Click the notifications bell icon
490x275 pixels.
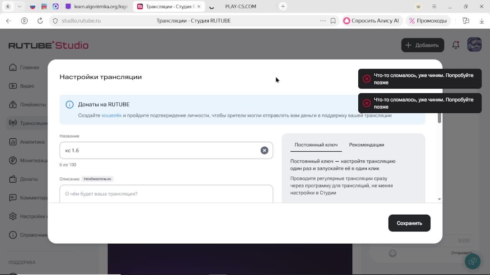coord(456,45)
